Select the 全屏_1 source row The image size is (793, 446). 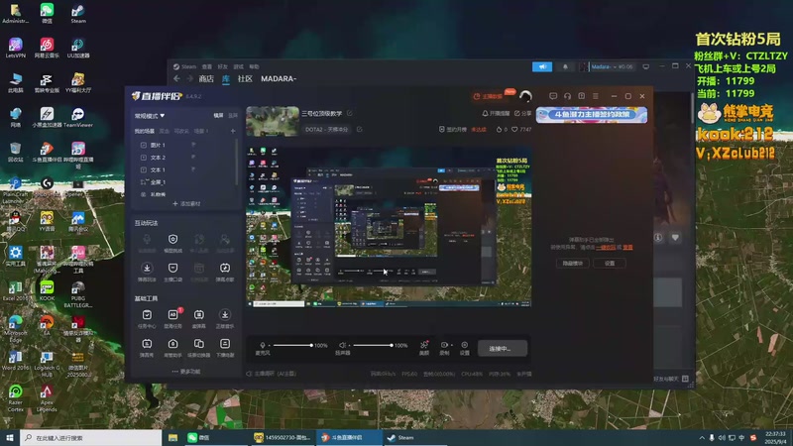182,182
